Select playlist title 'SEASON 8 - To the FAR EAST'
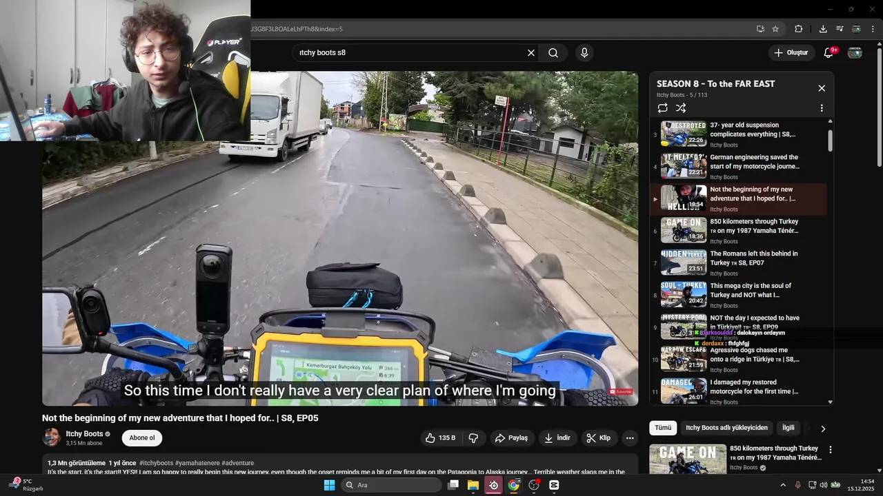The width and height of the screenshot is (883, 496). click(715, 83)
